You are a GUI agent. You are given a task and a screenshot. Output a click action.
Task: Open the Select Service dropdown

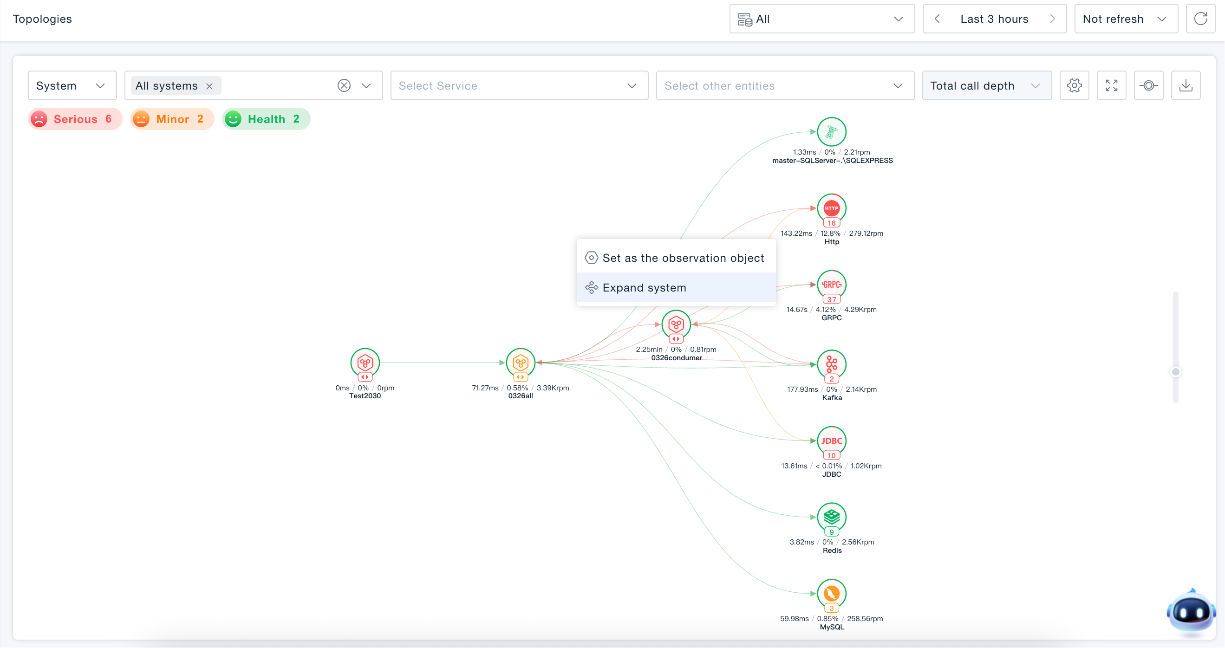click(x=519, y=85)
